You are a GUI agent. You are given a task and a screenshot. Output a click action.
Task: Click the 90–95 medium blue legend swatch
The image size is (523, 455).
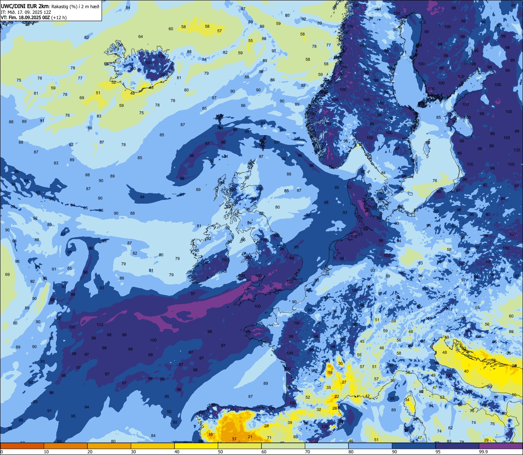[x=413, y=446]
